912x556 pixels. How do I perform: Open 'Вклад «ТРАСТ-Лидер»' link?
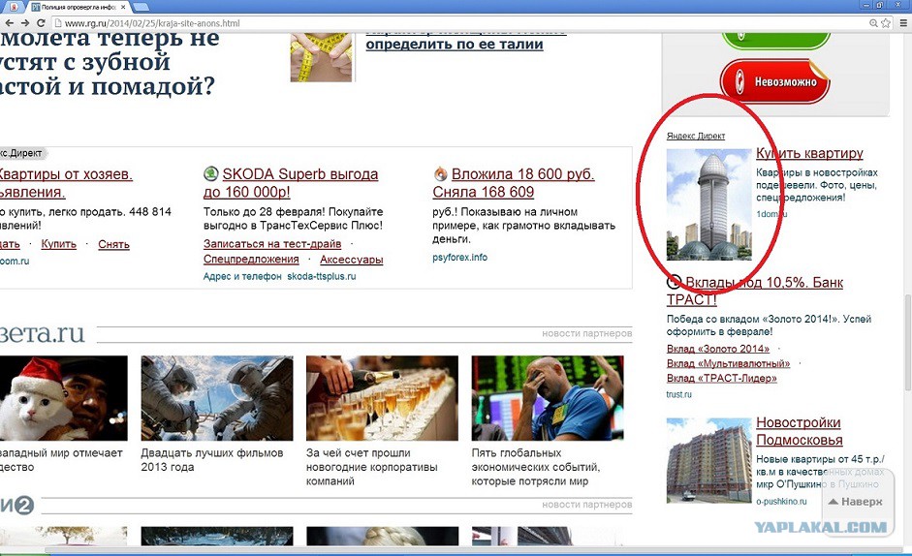722,378
